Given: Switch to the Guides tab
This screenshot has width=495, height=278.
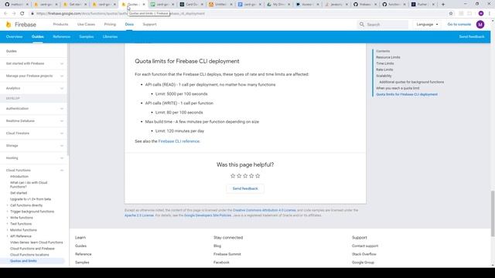Looking at the screenshot, I should pyautogui.click(x=38, y=37).
